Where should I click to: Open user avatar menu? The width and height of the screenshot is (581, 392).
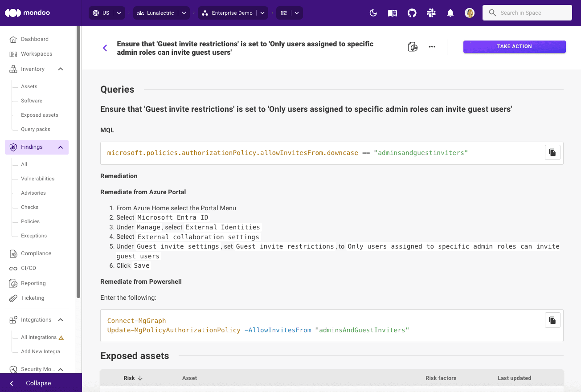[x=470, y=13]
